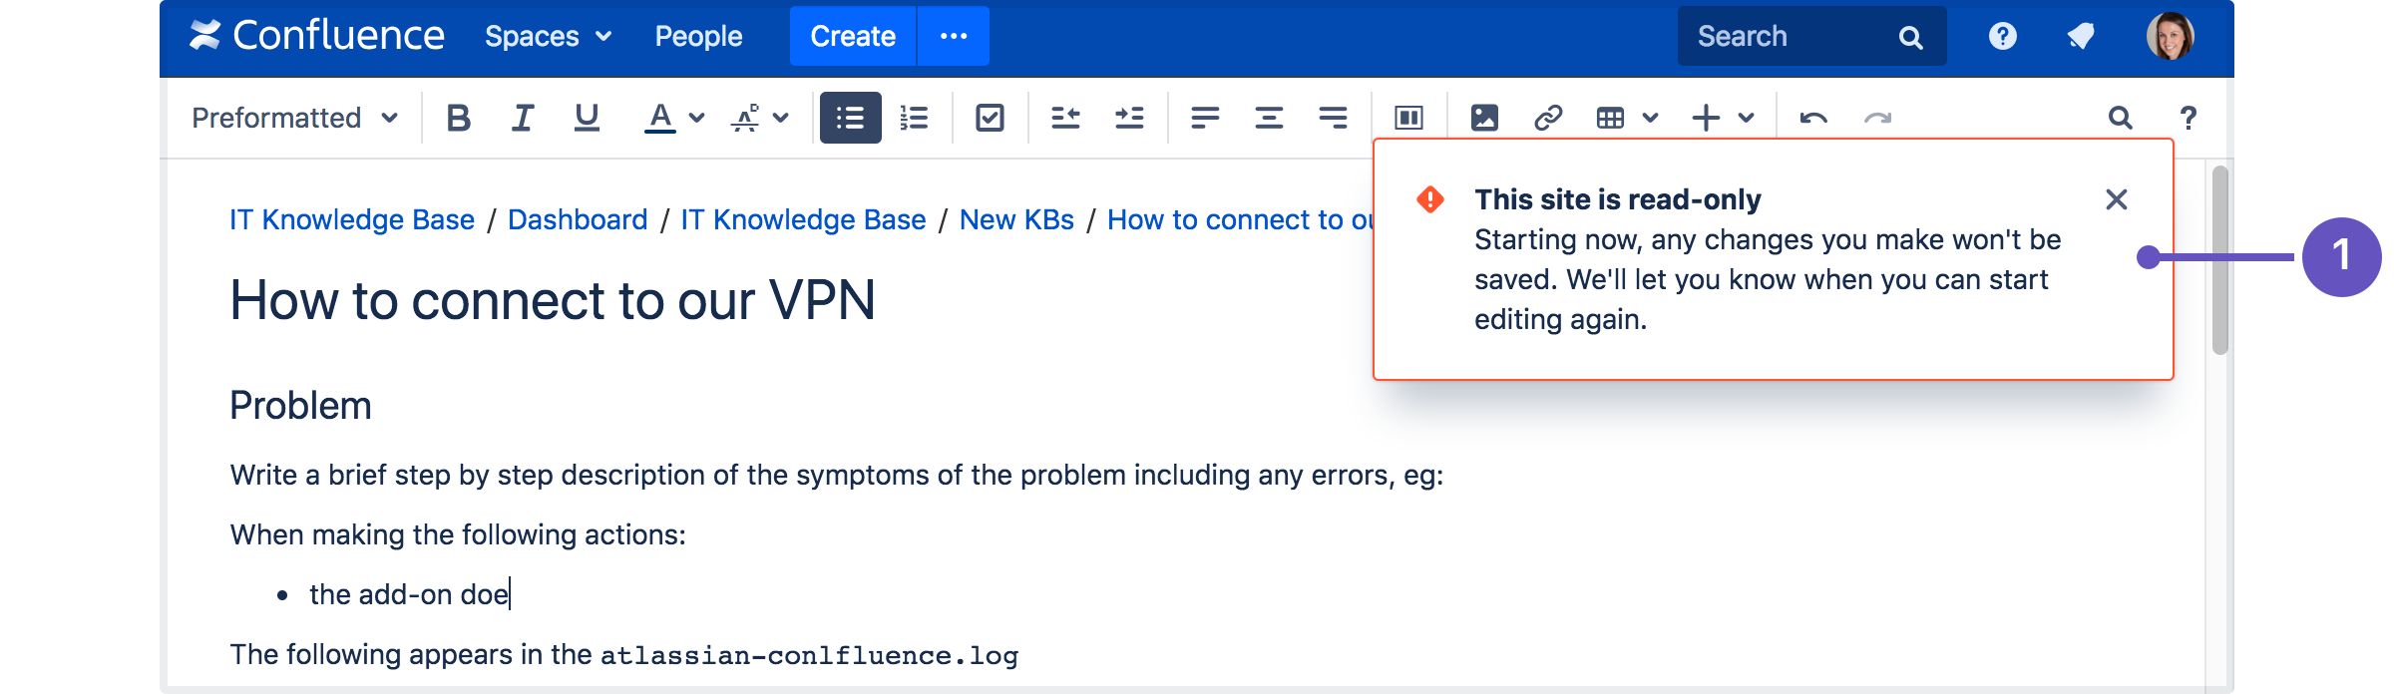Click the Create button
Viewport: 2394px width, 696px height.
click(853, 37)
